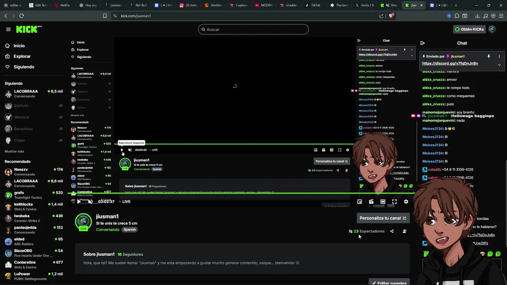Screen dimensions: 507x285
Task: Unmute the main player with the volume icon
Action: [x=90, y=201]
